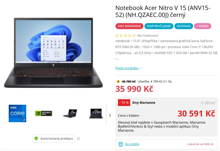
Task: Open the Na splátky installment link
Action: pyautogui.click(x=132, y=144)
